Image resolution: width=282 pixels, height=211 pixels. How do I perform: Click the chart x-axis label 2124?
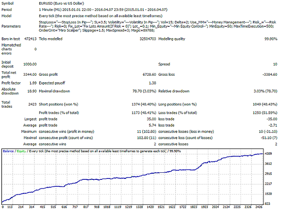click(226, 207)
